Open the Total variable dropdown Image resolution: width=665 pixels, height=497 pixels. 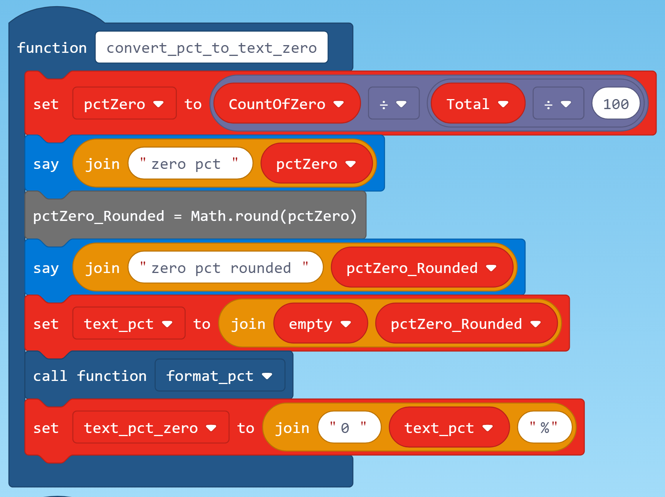(x=478, y=103)
